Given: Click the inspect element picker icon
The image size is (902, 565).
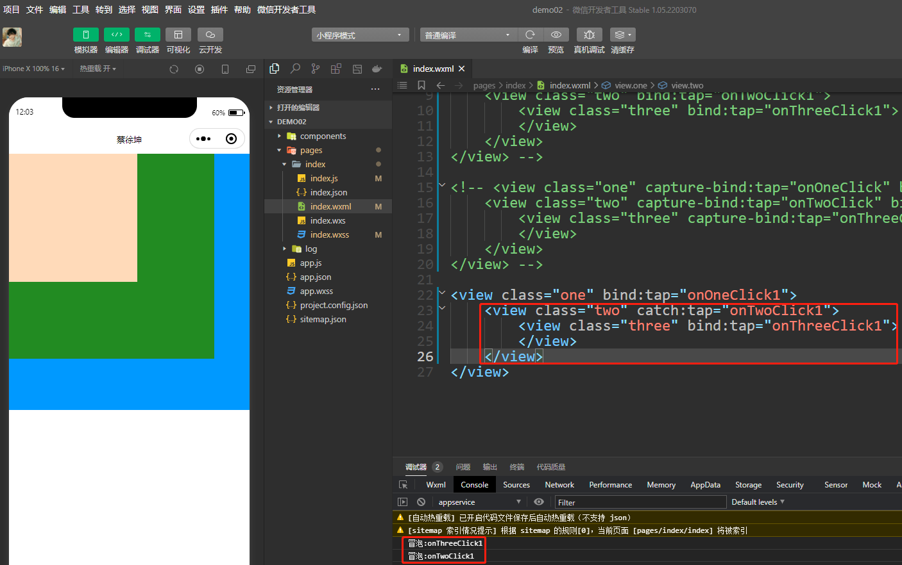Looking at the screenshot, I should point(404,485).
